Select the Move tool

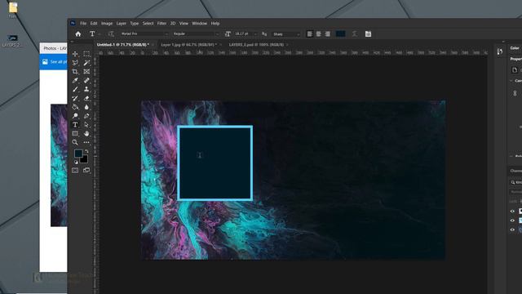(x=75, y=54)
